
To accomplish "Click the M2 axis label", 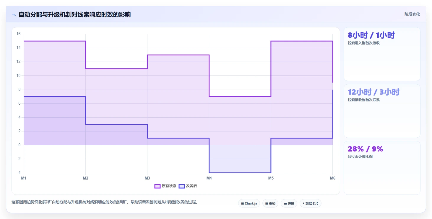I will click(x=85, y=178).
